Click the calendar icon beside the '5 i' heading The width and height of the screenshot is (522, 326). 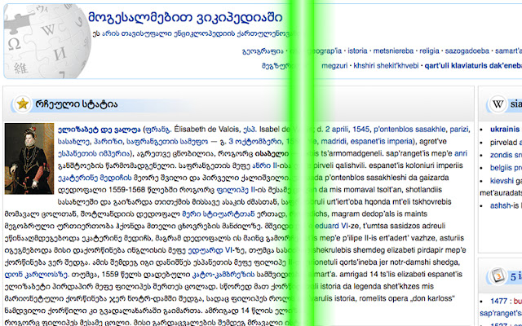tap(498, 276)
